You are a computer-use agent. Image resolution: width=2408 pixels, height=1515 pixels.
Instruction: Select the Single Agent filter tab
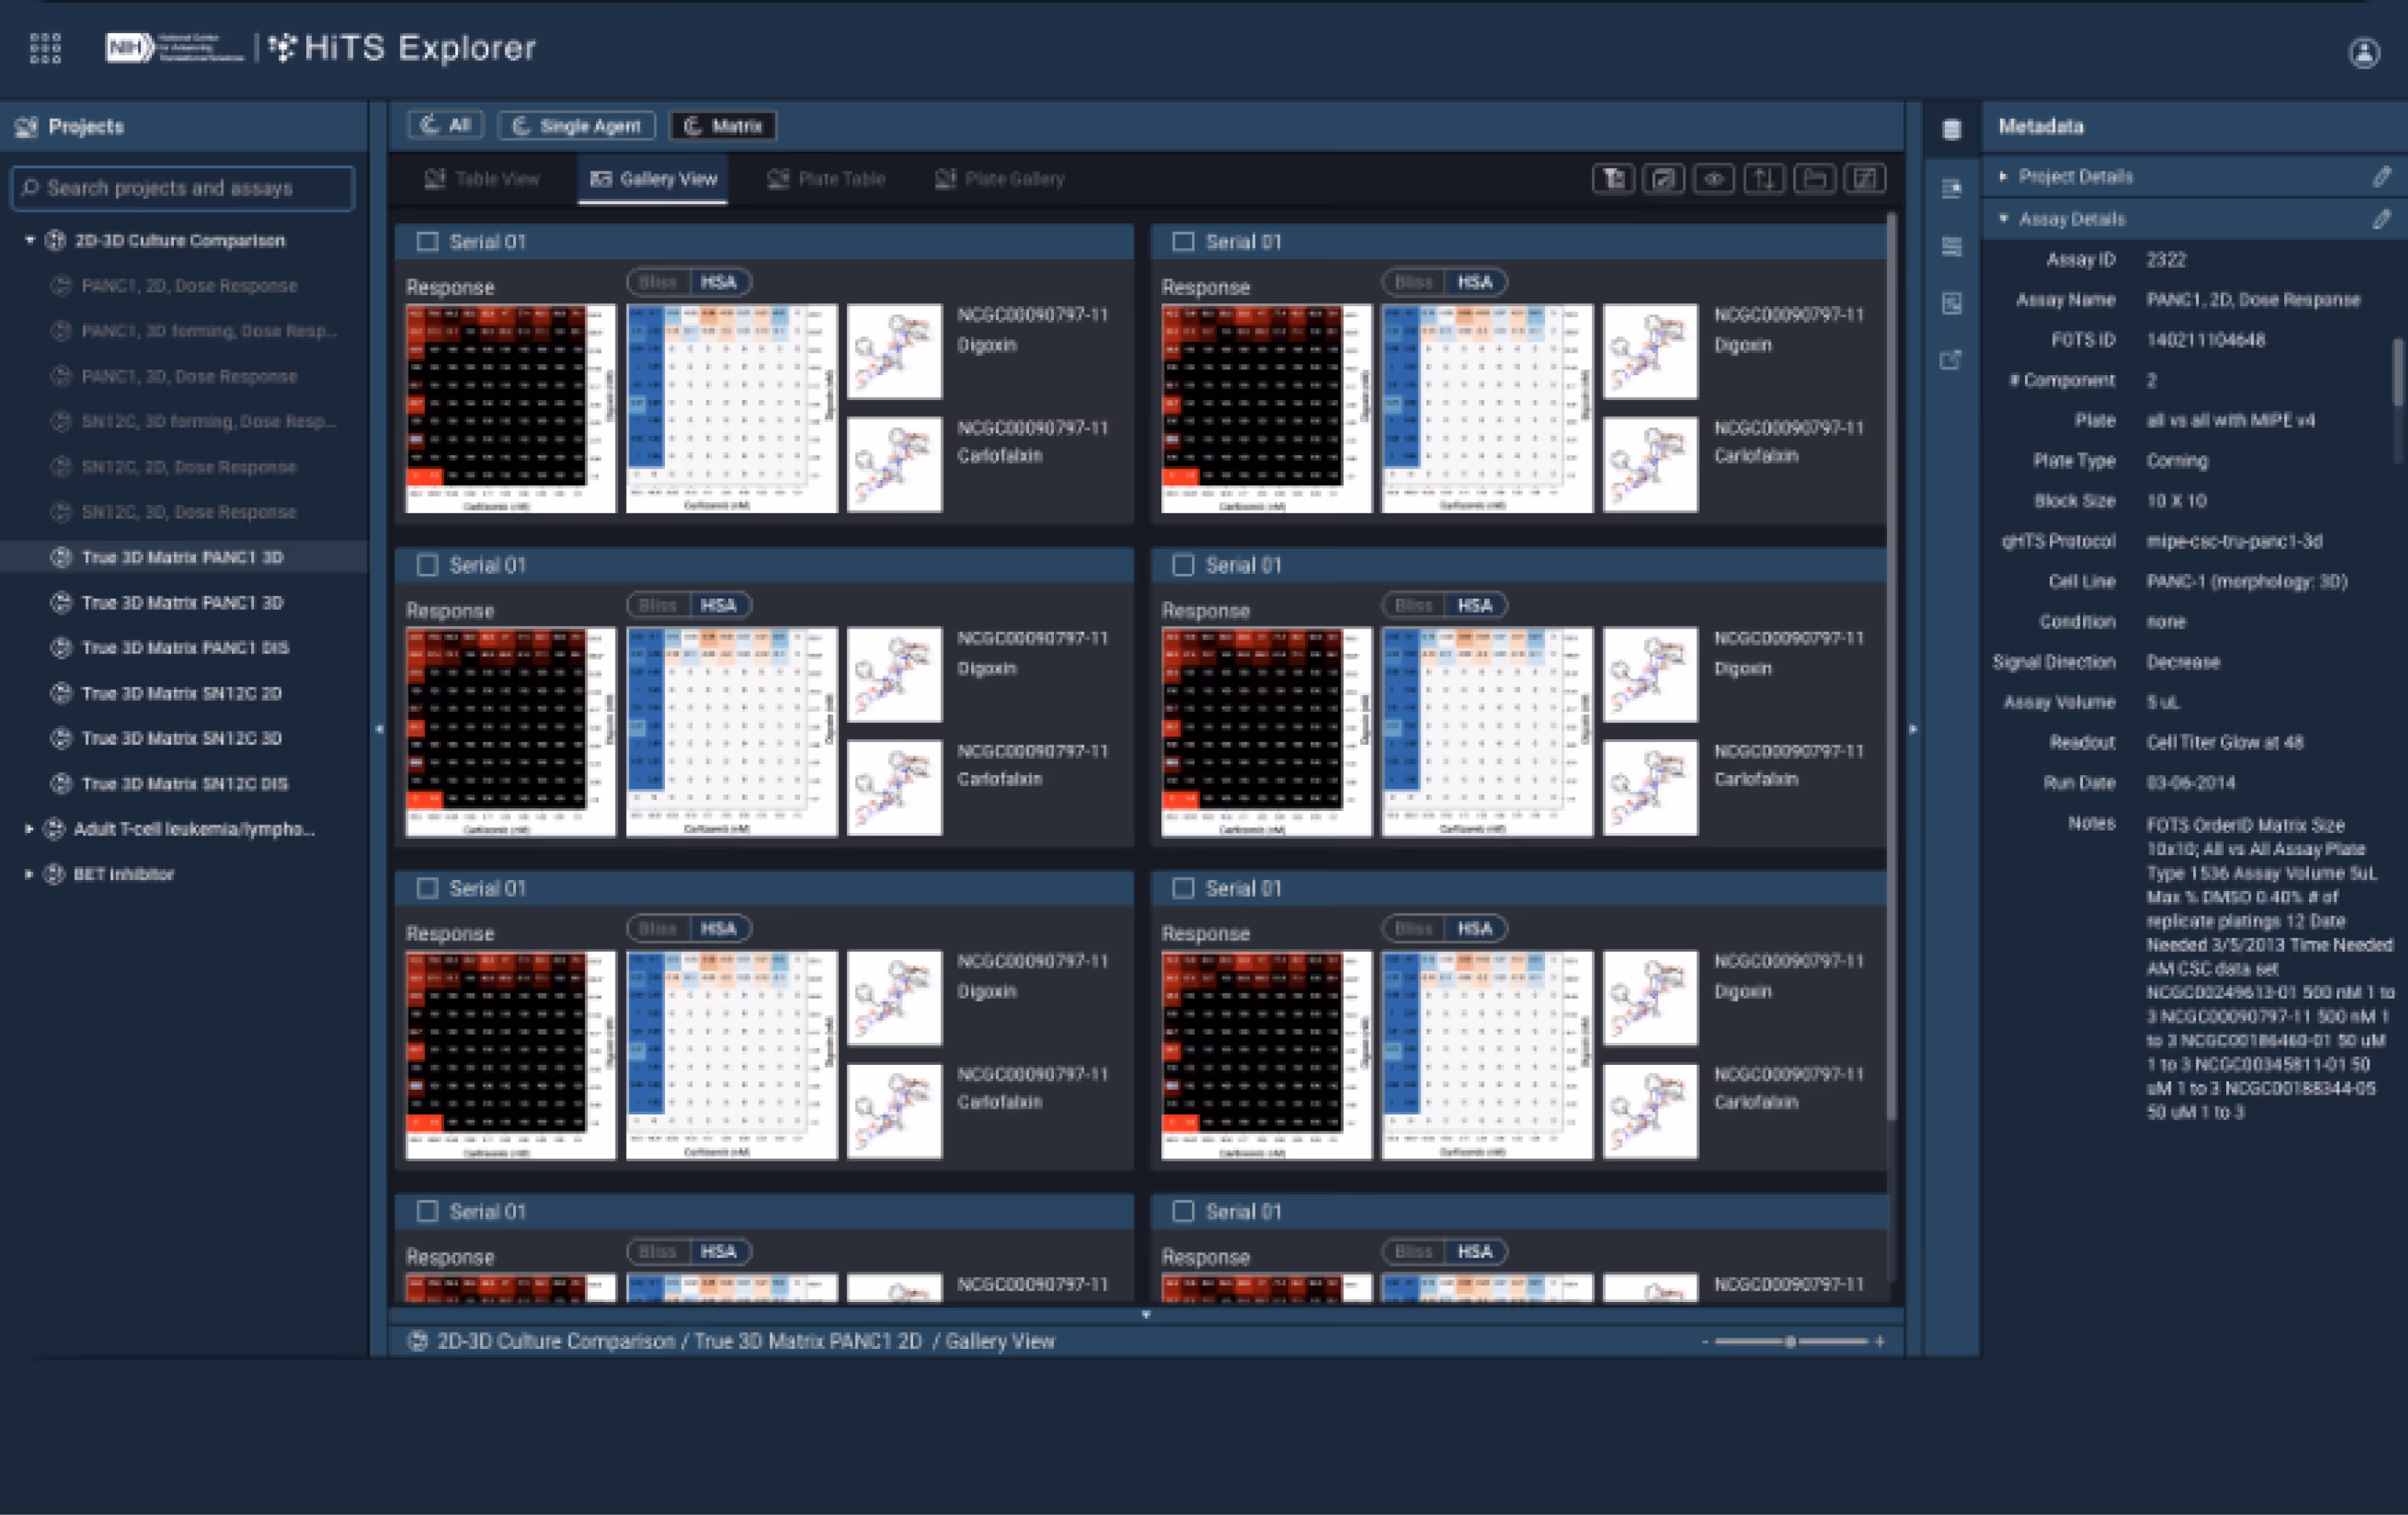[x=576, y=125]
